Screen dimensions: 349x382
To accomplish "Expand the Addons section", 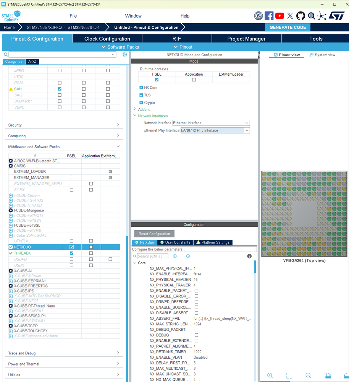I will (135, 109).
